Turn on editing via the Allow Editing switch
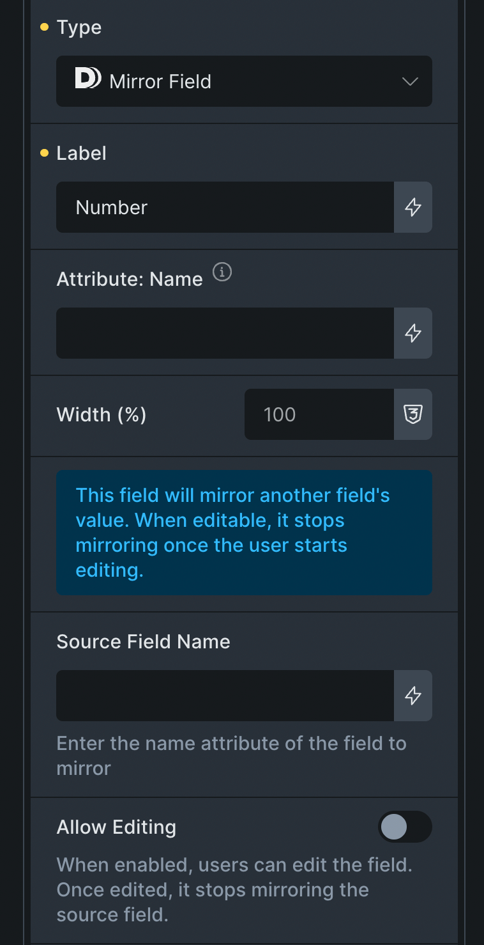Image resolution: width=484 pixels, height=945 pixels. point(405,827)
